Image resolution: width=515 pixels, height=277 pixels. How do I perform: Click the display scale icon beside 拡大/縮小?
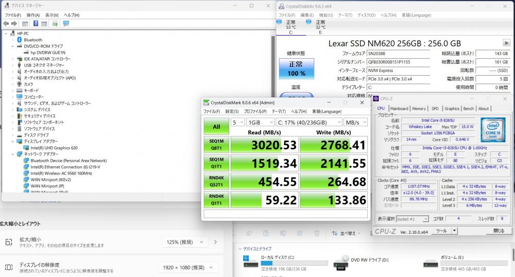[9, 242]
